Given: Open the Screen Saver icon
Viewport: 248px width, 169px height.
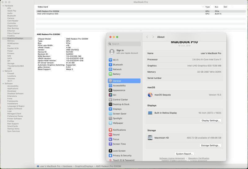Looking at the screenshot, I should 110,114.
